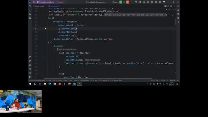Open the Search Everywhere magnifier icon

click(156, 2)
